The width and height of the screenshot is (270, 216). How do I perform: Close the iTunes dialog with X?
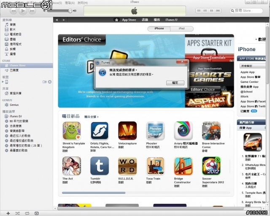point(182,61)
